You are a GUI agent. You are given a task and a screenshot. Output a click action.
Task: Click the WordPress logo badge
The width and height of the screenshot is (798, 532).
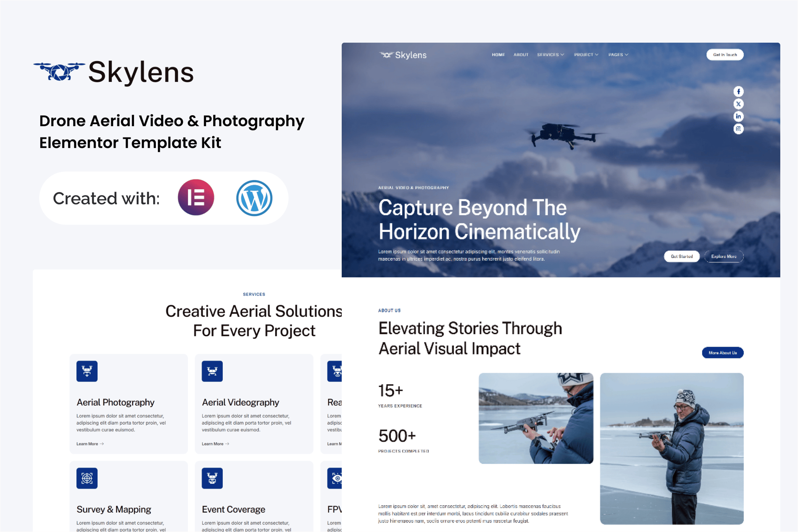coord(254,198)
